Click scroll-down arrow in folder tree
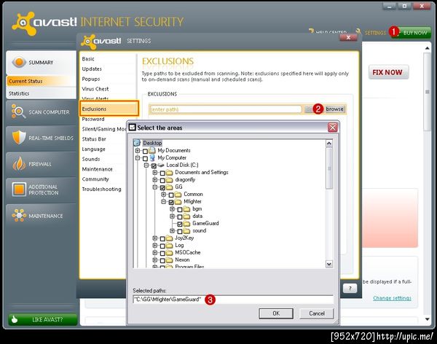This screenshot has width=437, height=344. click(329, 264)
